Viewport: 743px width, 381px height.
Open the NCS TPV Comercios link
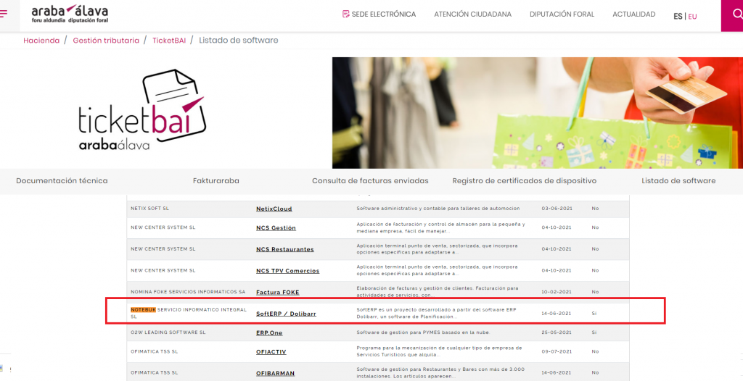(x=287, y=271)
